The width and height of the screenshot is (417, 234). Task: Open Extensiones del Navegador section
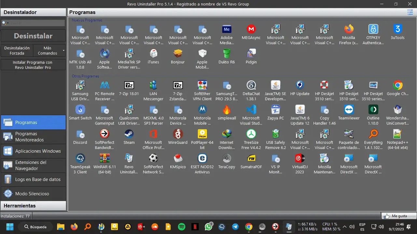tap(33, 165)
